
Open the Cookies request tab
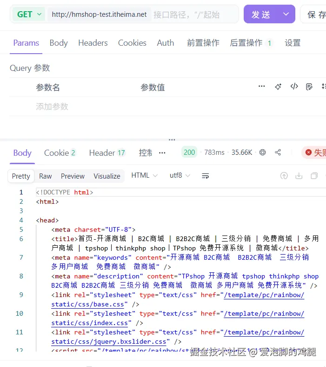point(132,43)
